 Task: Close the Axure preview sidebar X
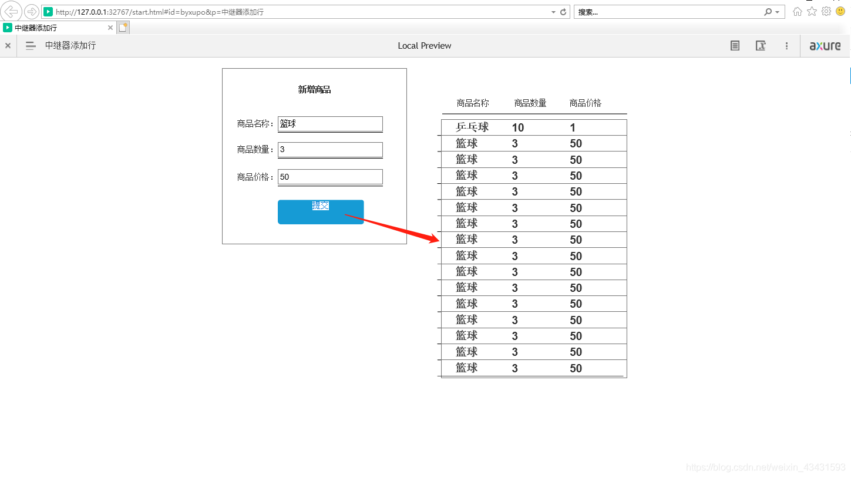tap(8, 46)
